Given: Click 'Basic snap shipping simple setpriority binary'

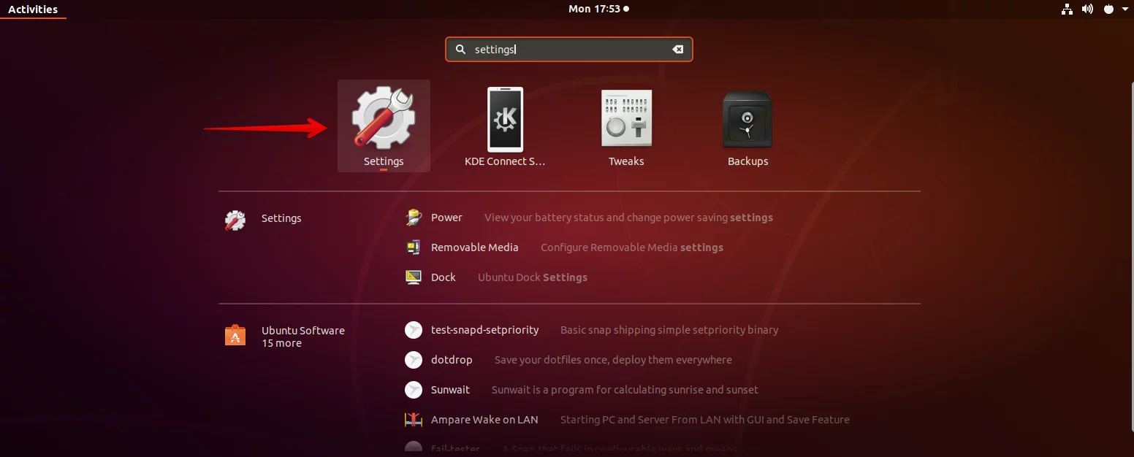Looking at the screenshot, I should pyautogui.click(x=669, y=330).
